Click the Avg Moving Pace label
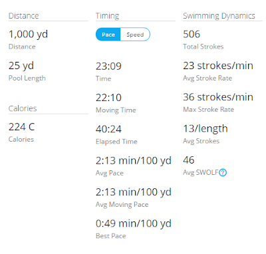This screenshot has width=266, height=254. coord(122,205)
